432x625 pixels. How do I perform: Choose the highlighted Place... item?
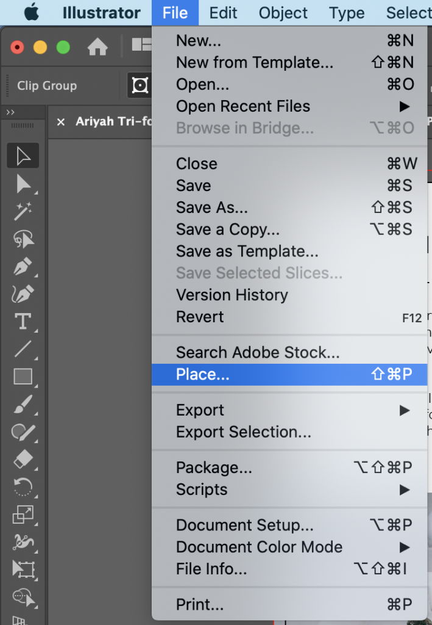click(289, 374)
